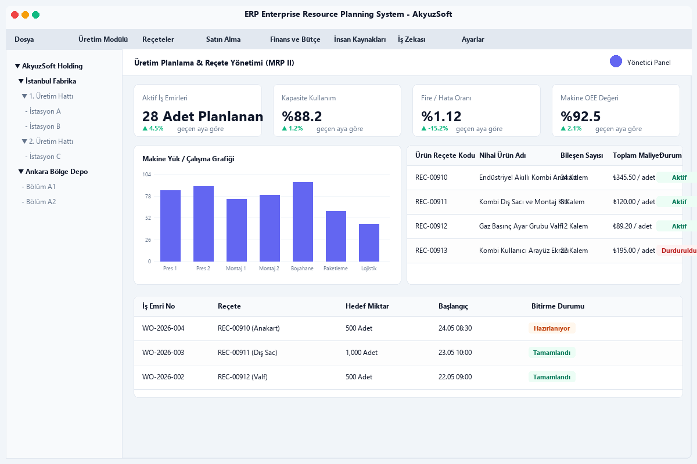Viewport: 697px width, 464px height.
Task: Open the İnsan Kaynakları menu
Action: click(360, 39)
